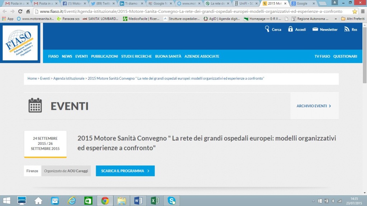Open the PUBBLICAZIONI menu item
The width and height of the screenshot is (367, 206).
(104, 56)
